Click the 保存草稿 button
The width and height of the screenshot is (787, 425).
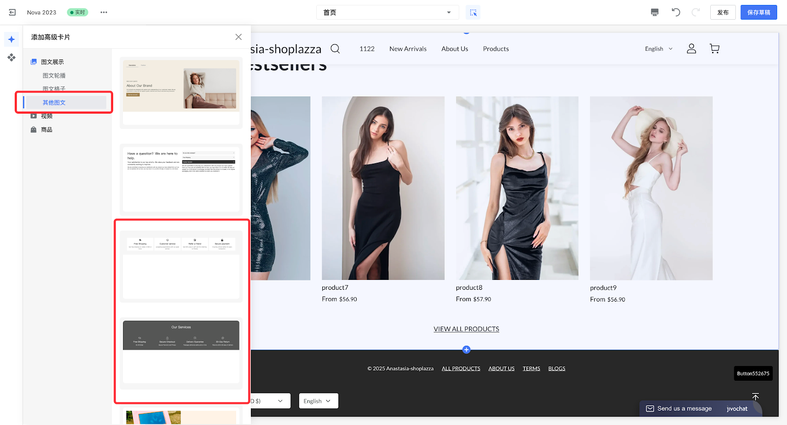tap(758, 12)
